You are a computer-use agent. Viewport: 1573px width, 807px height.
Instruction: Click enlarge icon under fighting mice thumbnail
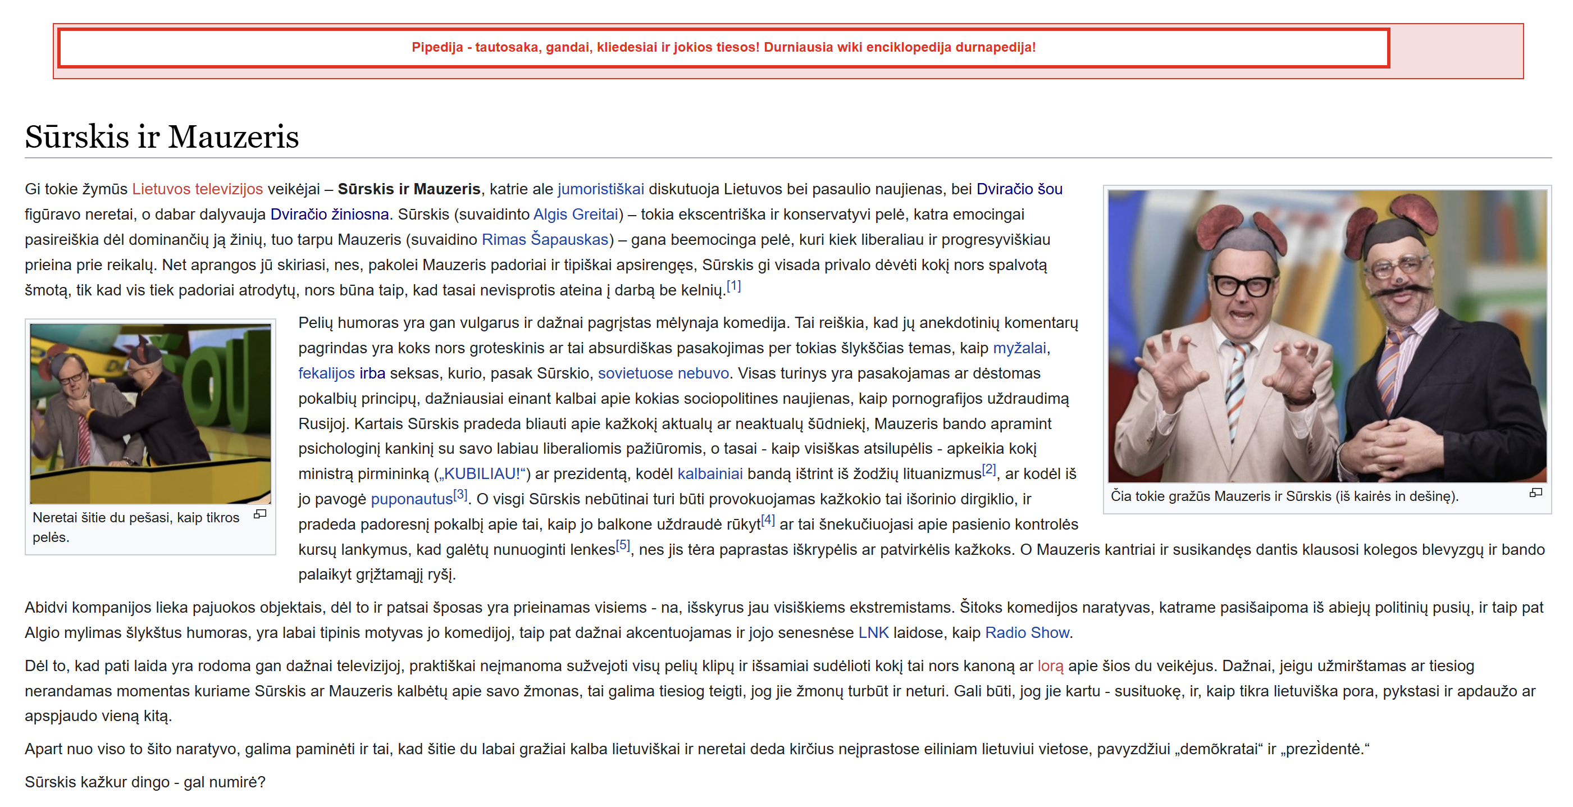coord(260,514)
